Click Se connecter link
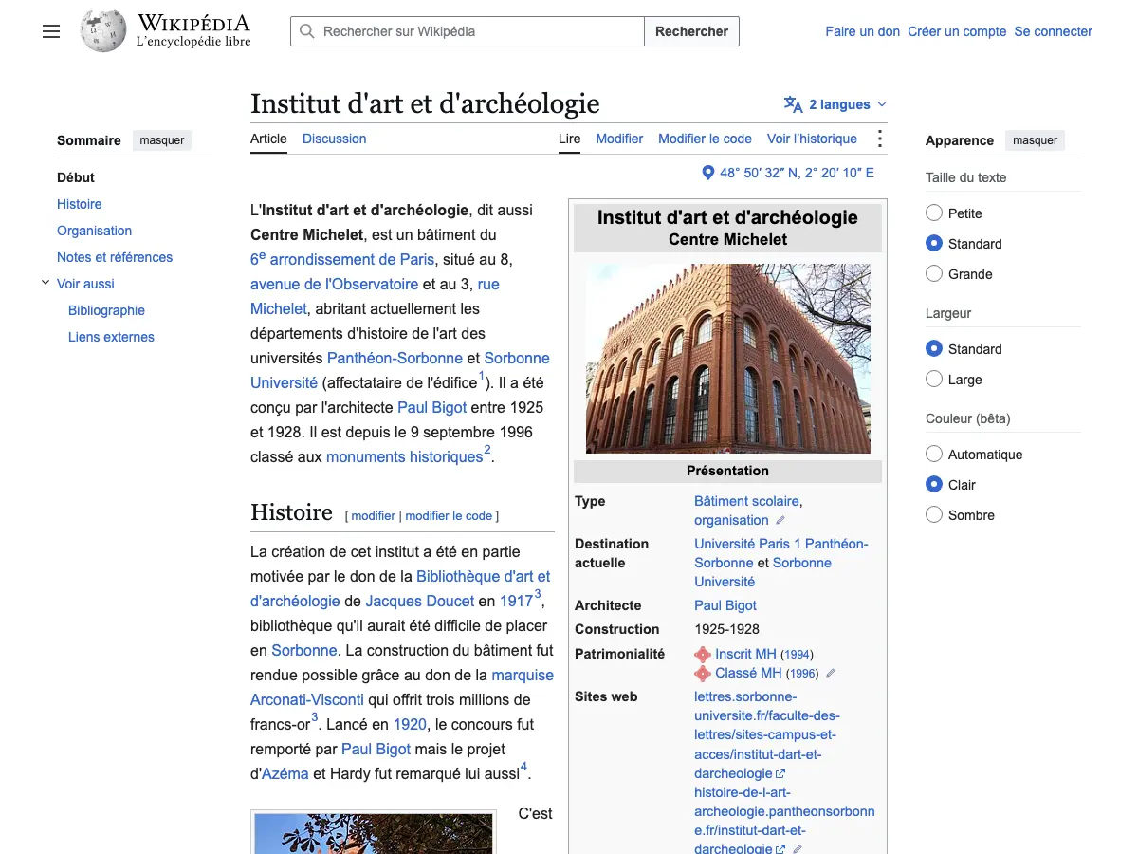This screenshot has width=1138, height=854. [1053, 31]
